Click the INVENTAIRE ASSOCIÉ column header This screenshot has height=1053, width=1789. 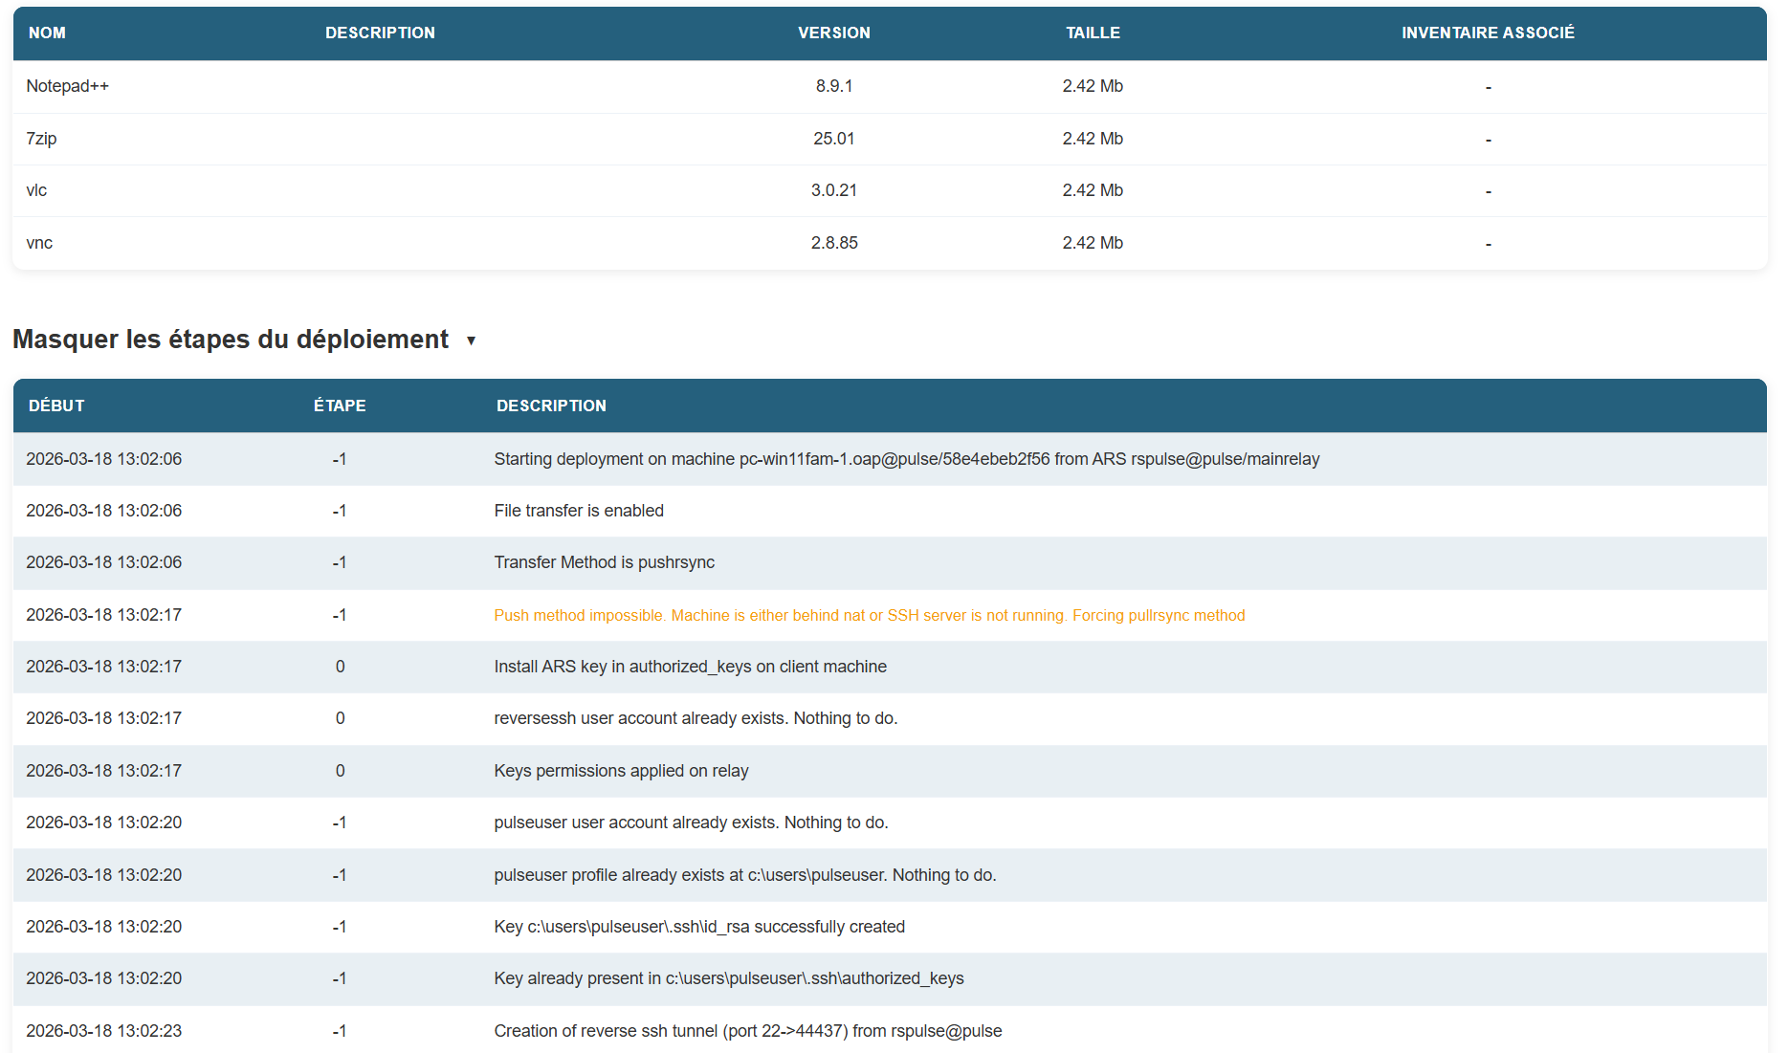click(x=1487, y=33)
